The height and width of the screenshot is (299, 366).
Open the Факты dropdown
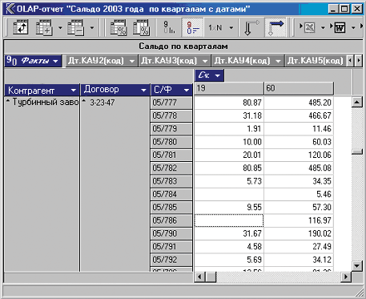[55, 61]
